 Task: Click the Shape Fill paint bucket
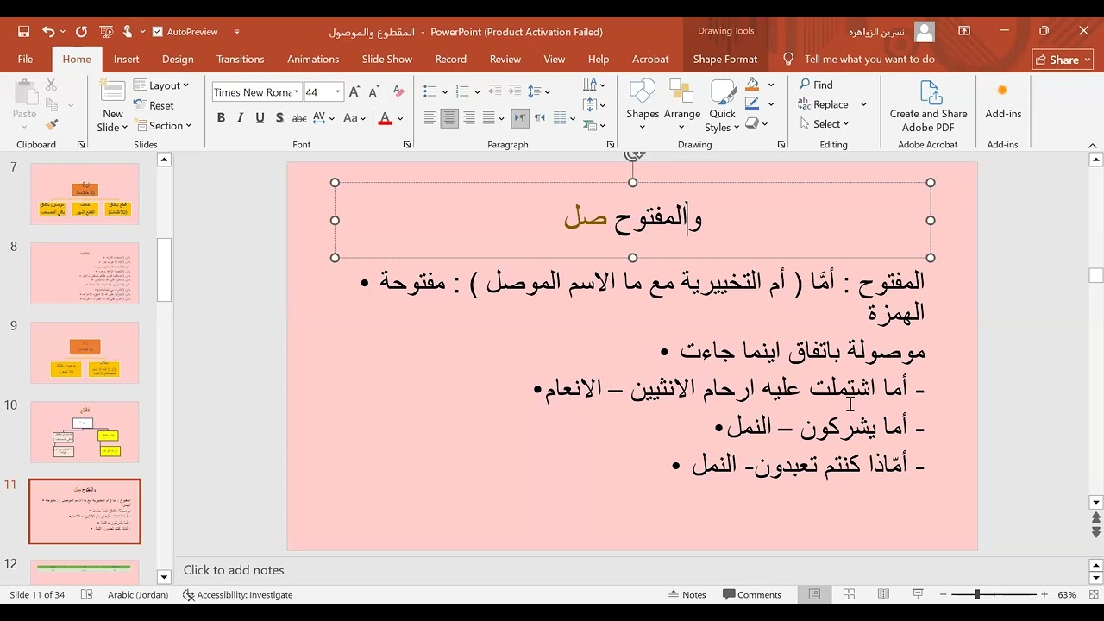[x=753, y=85]
